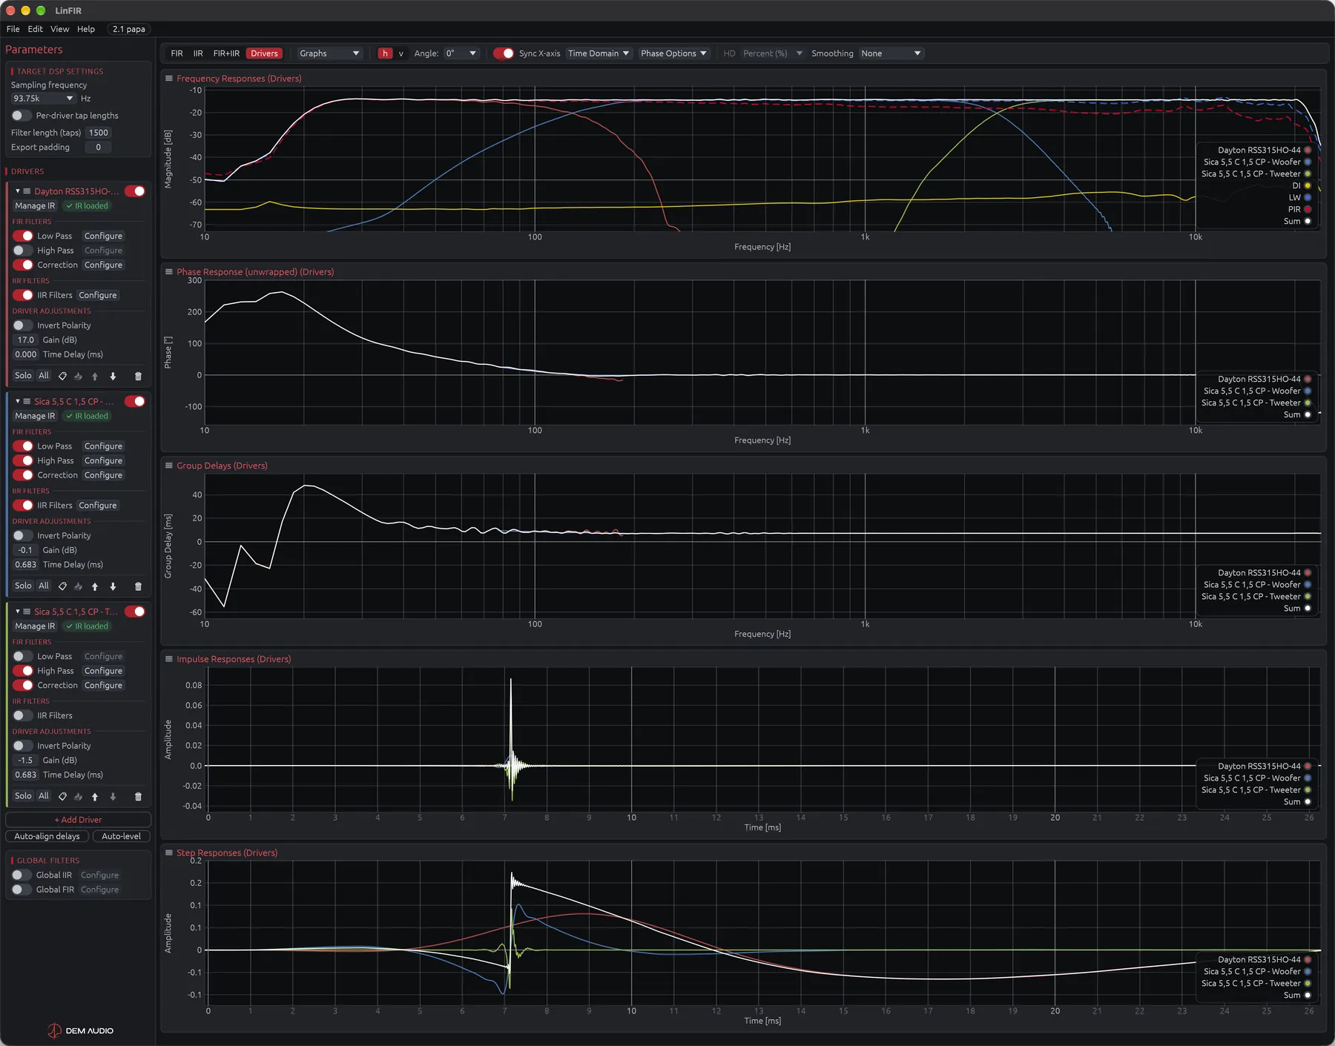This screenshot has width=1335, height=1046.
Task: Open the Phase Response panel menu icon
Action: tap(169, 272)
